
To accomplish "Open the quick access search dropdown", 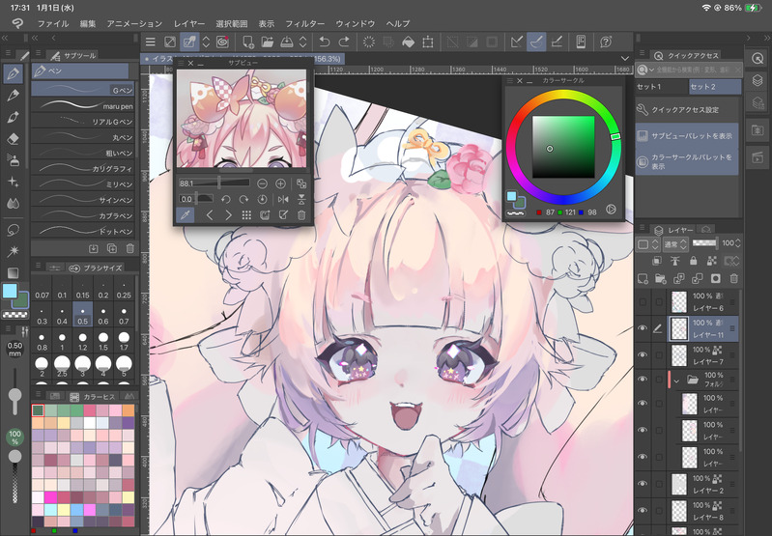I will [x=644, y=70].
